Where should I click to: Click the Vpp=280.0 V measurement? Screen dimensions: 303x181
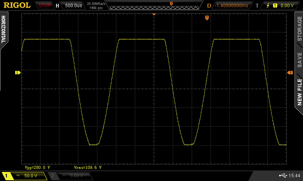[x=37, y=167]
